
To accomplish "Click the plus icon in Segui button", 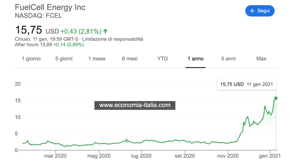I will pos(252,11).
